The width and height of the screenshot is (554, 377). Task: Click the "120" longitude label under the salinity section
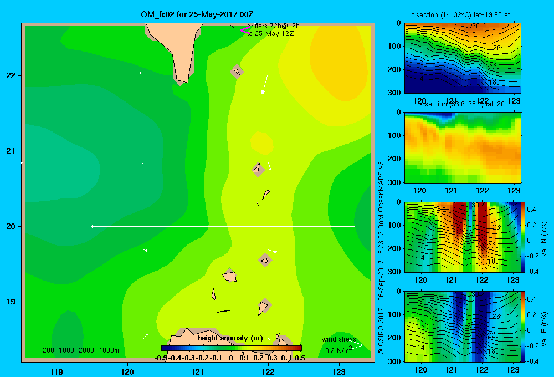420,191
